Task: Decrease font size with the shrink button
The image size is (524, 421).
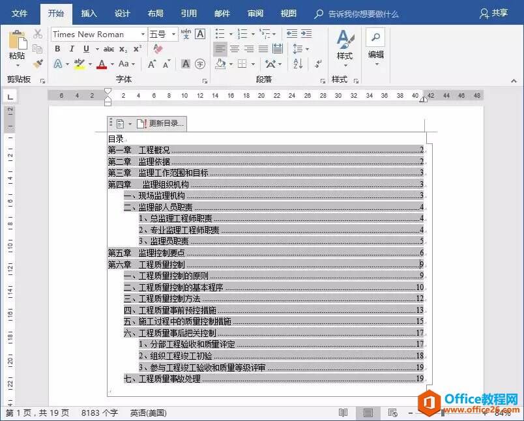Action: click(x=166, y=64)
